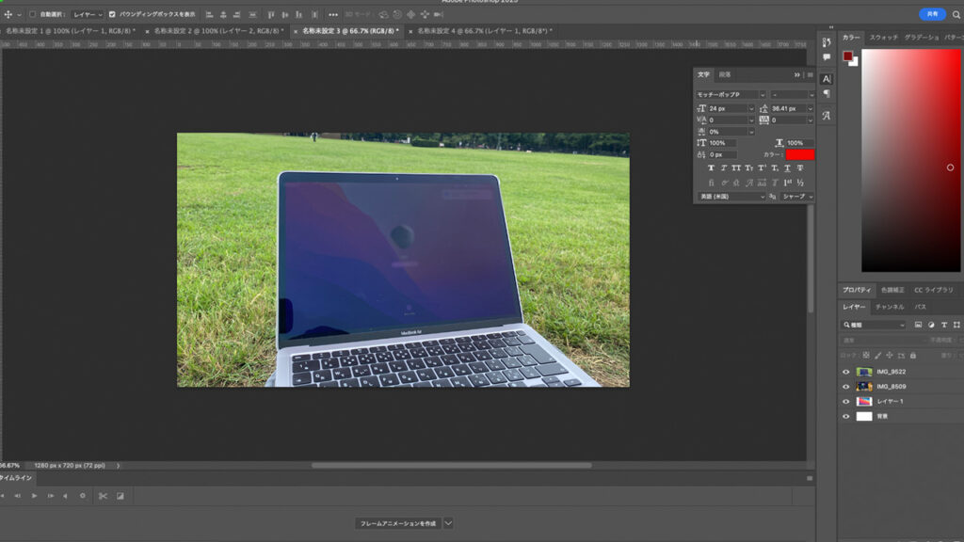Click the lock all padlock icon
The image size is (964, 542).
tap(913, 355)
